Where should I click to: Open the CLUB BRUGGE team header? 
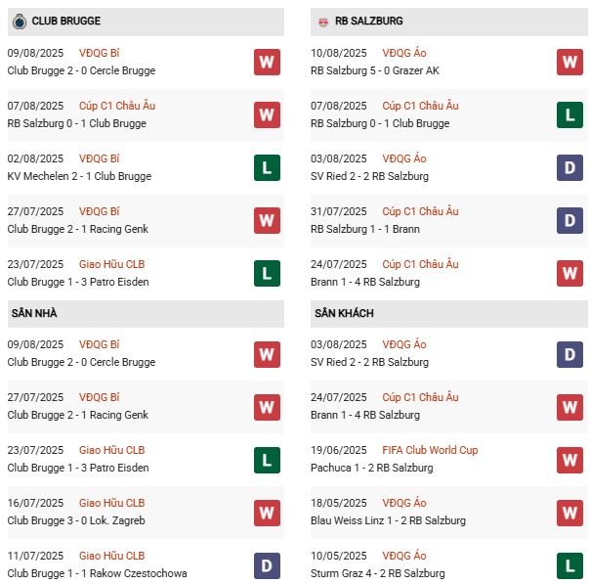(65, 21)
